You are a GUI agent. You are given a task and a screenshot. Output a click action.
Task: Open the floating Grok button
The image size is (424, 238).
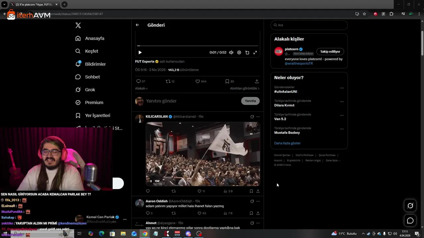(410, 206)
